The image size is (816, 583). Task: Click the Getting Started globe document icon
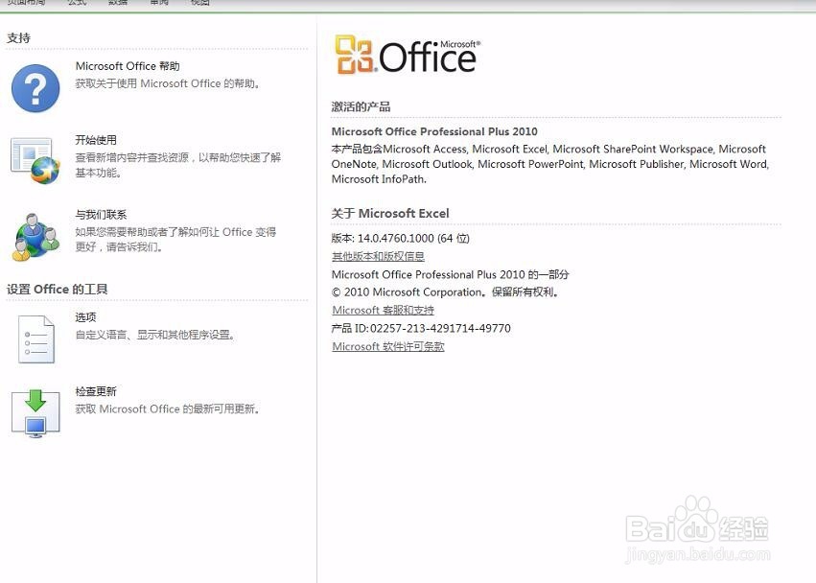point(35,160)
